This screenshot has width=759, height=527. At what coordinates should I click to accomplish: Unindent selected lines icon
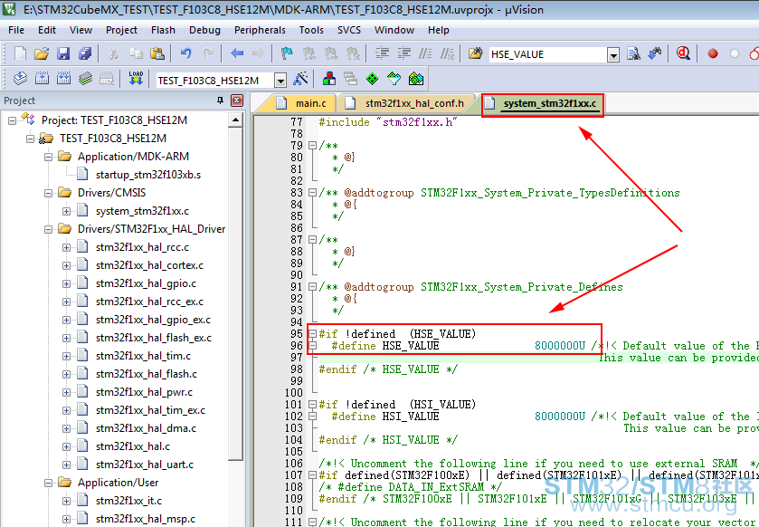click(403, 53)
